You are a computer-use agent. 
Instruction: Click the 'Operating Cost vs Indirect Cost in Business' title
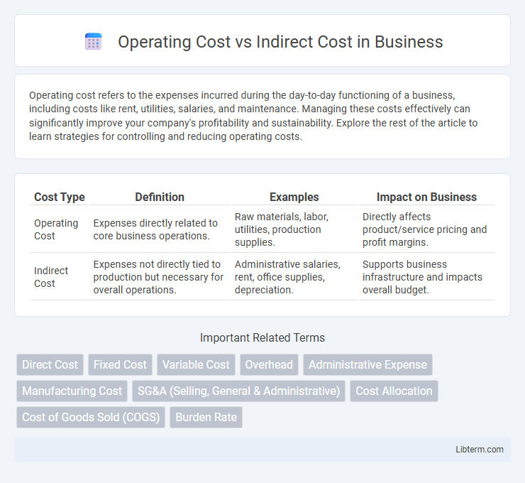tap(280, 42)
